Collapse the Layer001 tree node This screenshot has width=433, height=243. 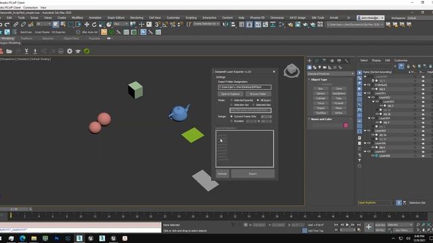(x=365, y=93)
